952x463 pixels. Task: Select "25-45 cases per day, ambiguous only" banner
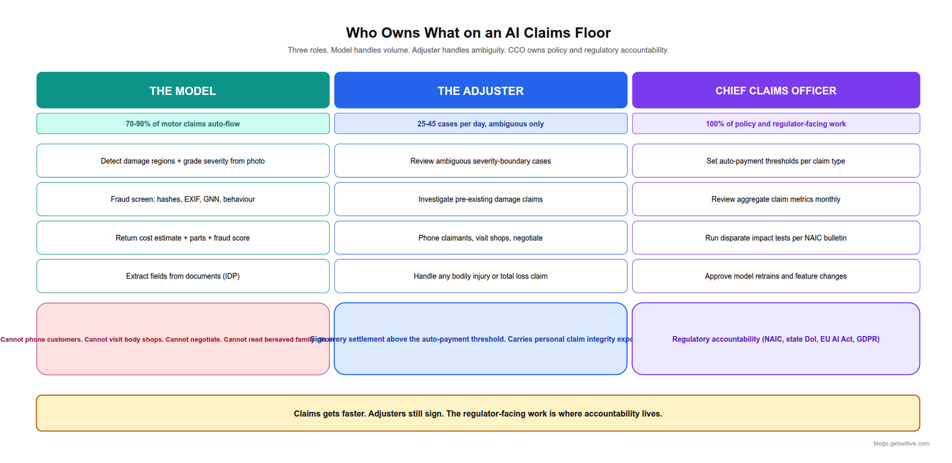481,124
